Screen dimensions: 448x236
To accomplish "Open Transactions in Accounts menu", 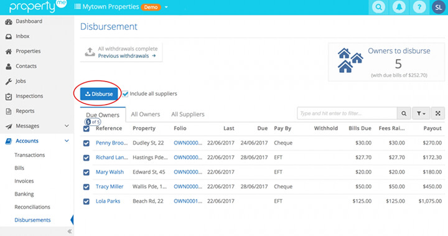I will point(30,155).
